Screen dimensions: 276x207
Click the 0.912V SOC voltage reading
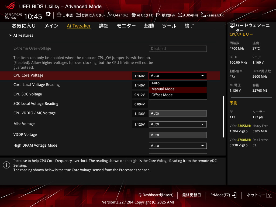[140, 95]
